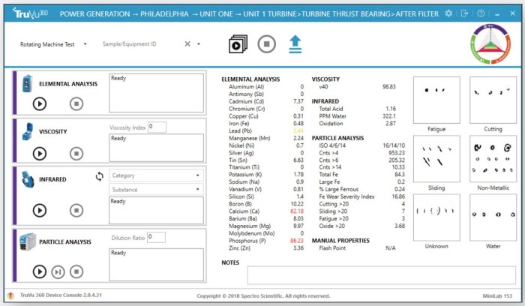Image resolution: width=525 pixels, height=306 pixels.
Task: Select the Non-Metallic particle thumbnail
Action: click(493, 158)
